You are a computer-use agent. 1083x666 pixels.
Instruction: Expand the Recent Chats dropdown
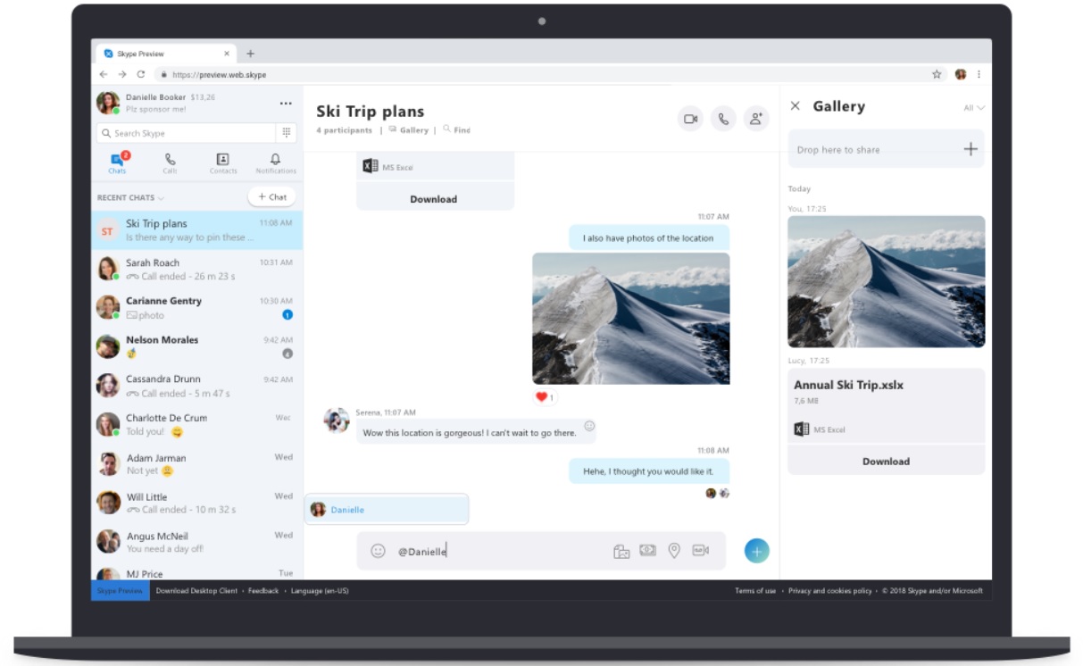130,197
